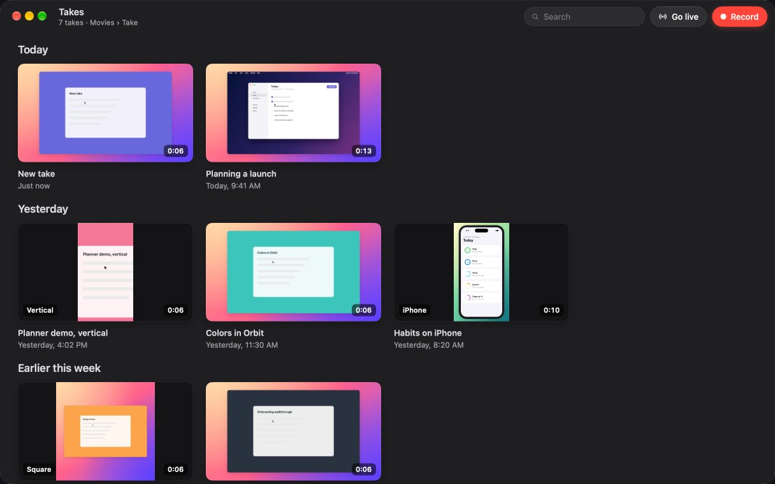Click the Yesterday, 4:02 PM timestamp
This screenshot has height=484, width=775.
[52, 345]
